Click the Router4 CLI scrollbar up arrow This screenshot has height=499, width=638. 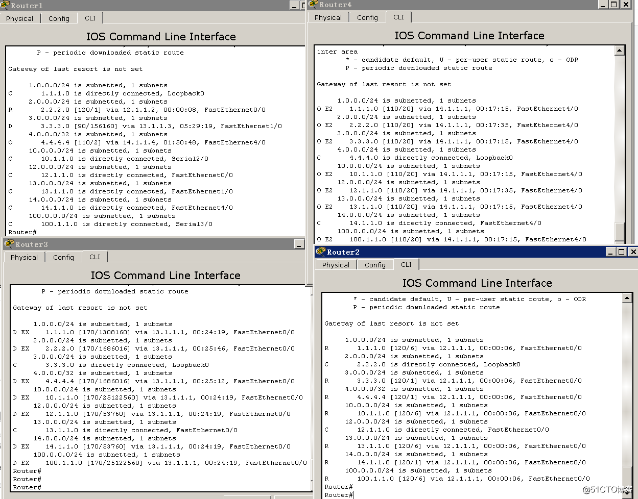click(x=620, y=50)
